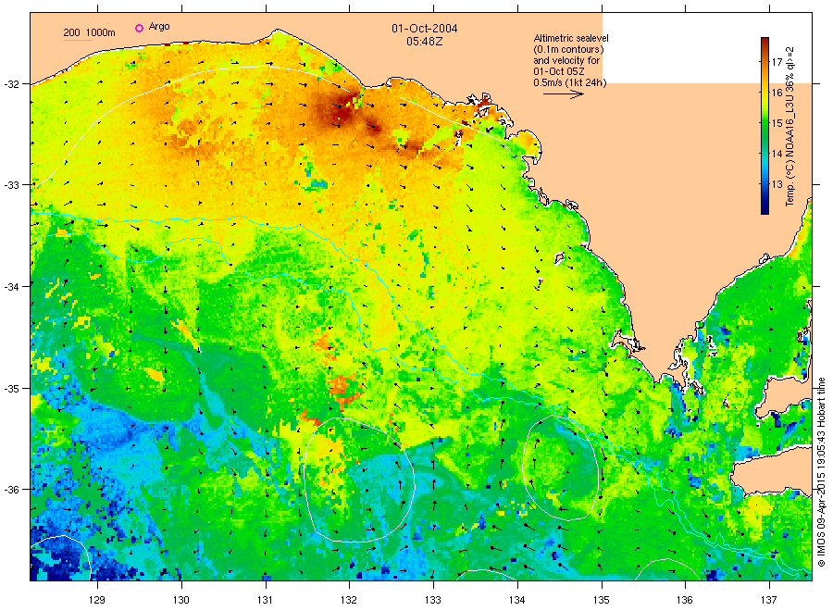Image resolution: width=833 pixels, height=611 pixels.
Task: Click the '(0.1m contours)' legend text
Action: 568,49
